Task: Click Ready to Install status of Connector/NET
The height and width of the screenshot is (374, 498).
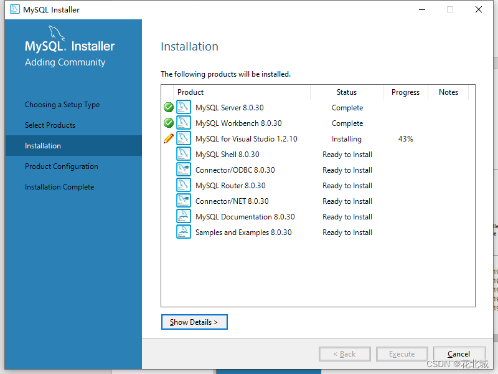Action: [347, 201]
